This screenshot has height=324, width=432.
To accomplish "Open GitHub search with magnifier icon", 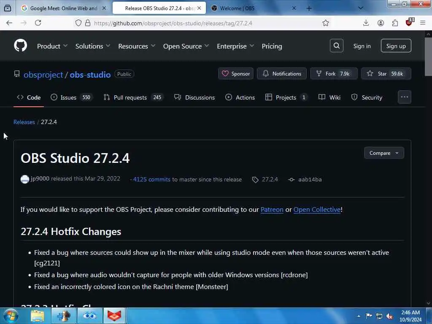I will (336, 46).
